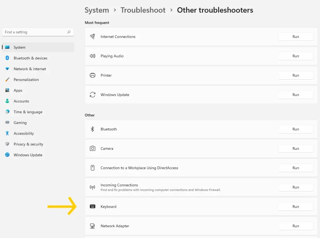Click the Accessibility figure icon

pos(7,133)
